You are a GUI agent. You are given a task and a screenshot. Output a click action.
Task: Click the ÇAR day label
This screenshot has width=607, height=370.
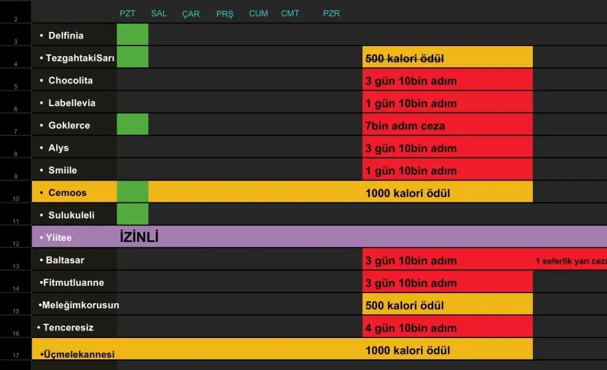(191, 14)
